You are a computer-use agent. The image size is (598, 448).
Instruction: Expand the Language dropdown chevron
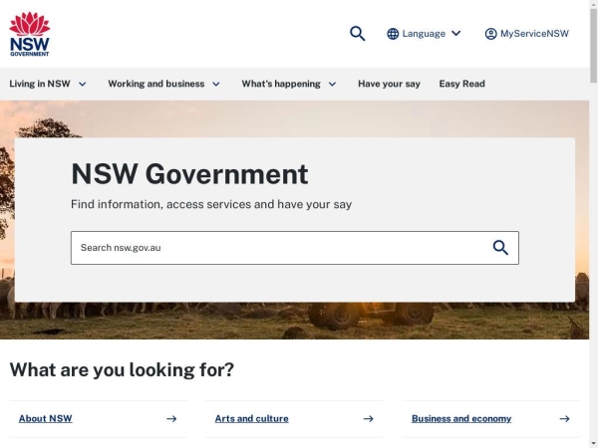pyautogui.click(x=456, y=34)
